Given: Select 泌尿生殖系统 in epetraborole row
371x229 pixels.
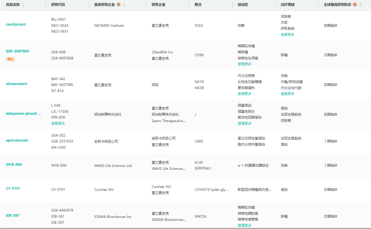Looking at the screenshot, I should click(x=291, y=138).
